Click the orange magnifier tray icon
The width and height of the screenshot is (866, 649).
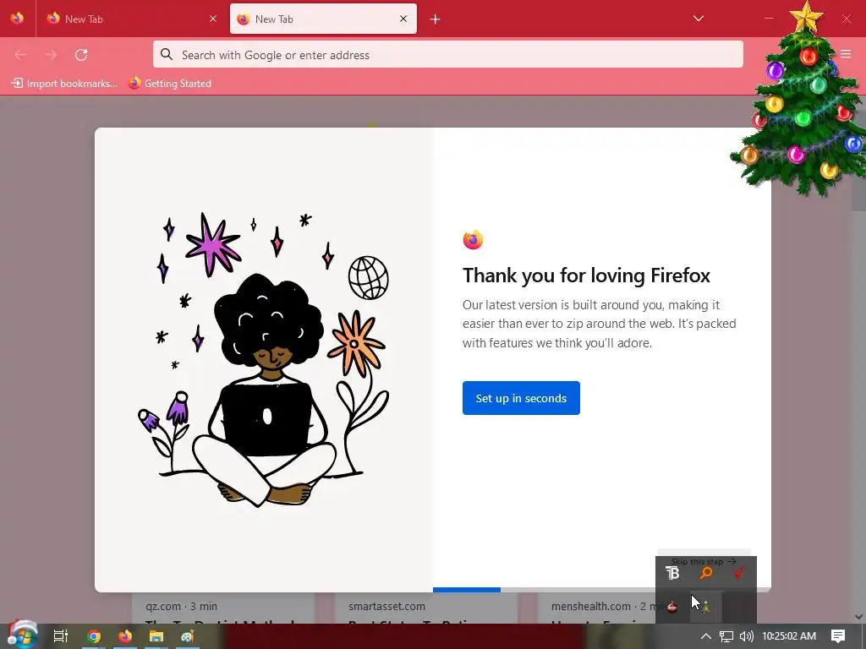pos(705,574)
